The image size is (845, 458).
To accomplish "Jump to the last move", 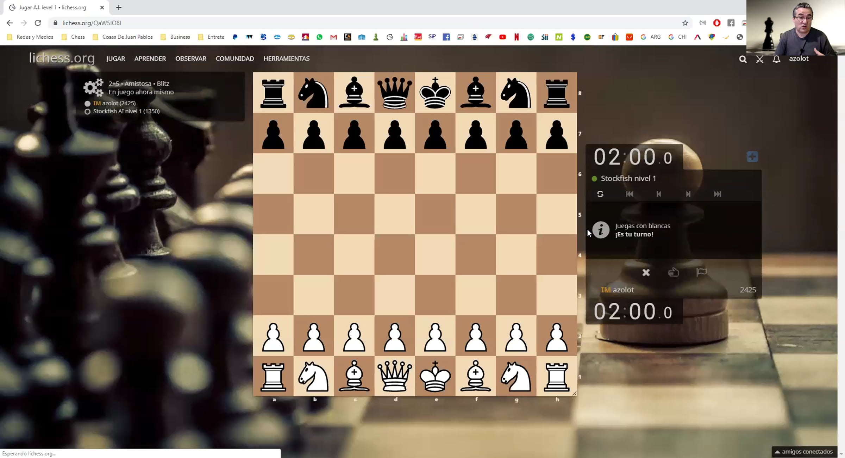I will point(717,194).
